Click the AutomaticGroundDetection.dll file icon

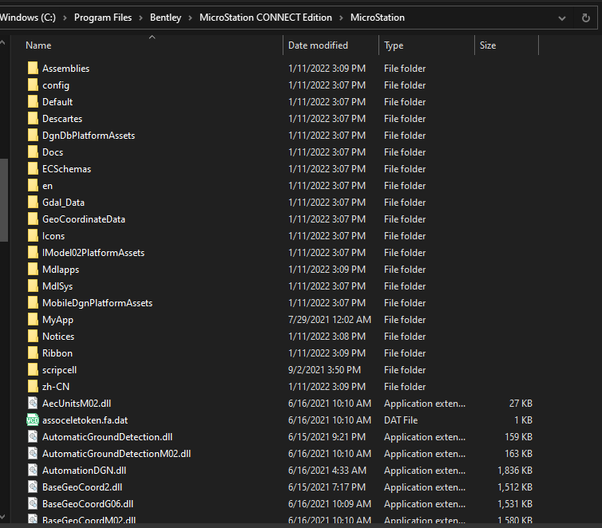(33, 437)
